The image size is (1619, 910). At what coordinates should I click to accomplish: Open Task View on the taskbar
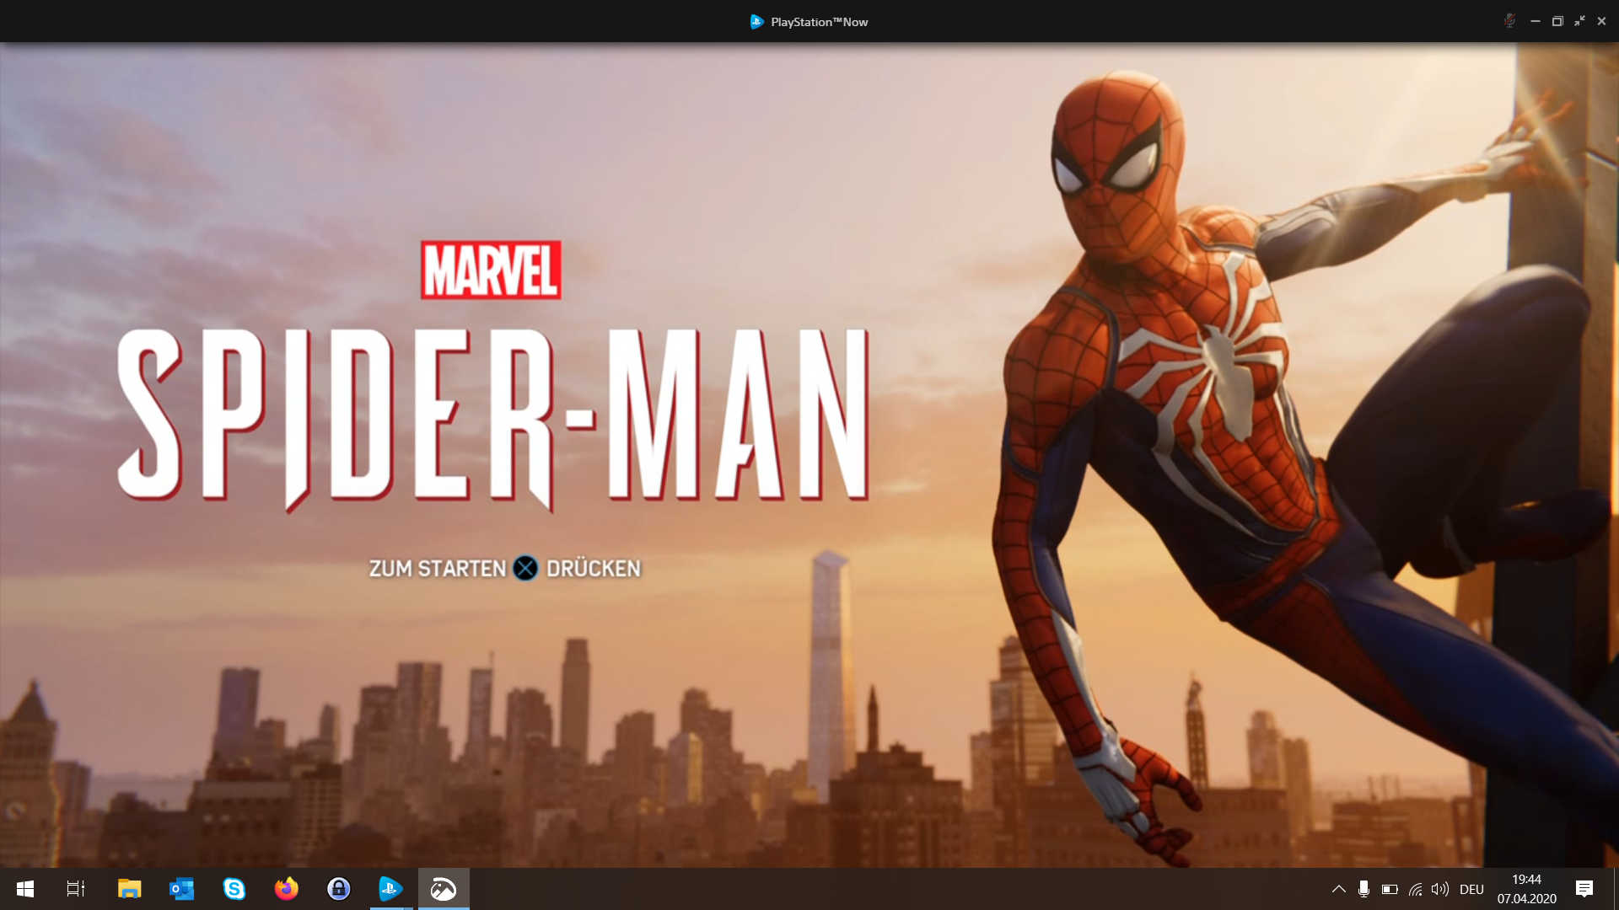point(76,888)
